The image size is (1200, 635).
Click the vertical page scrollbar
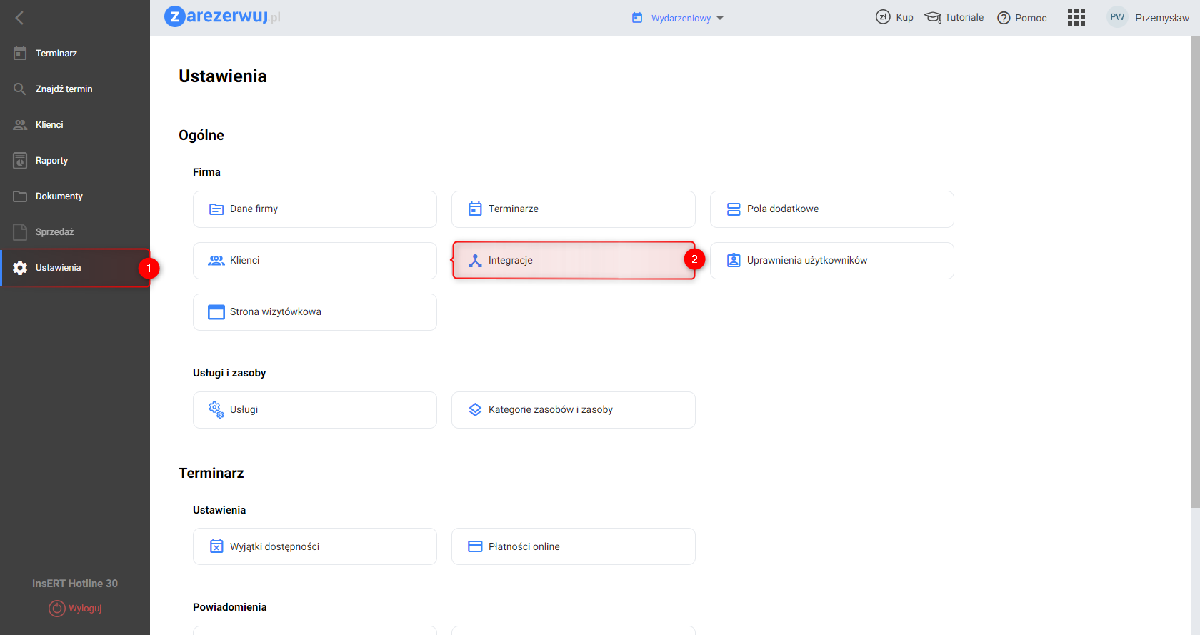pos(1195,271)
